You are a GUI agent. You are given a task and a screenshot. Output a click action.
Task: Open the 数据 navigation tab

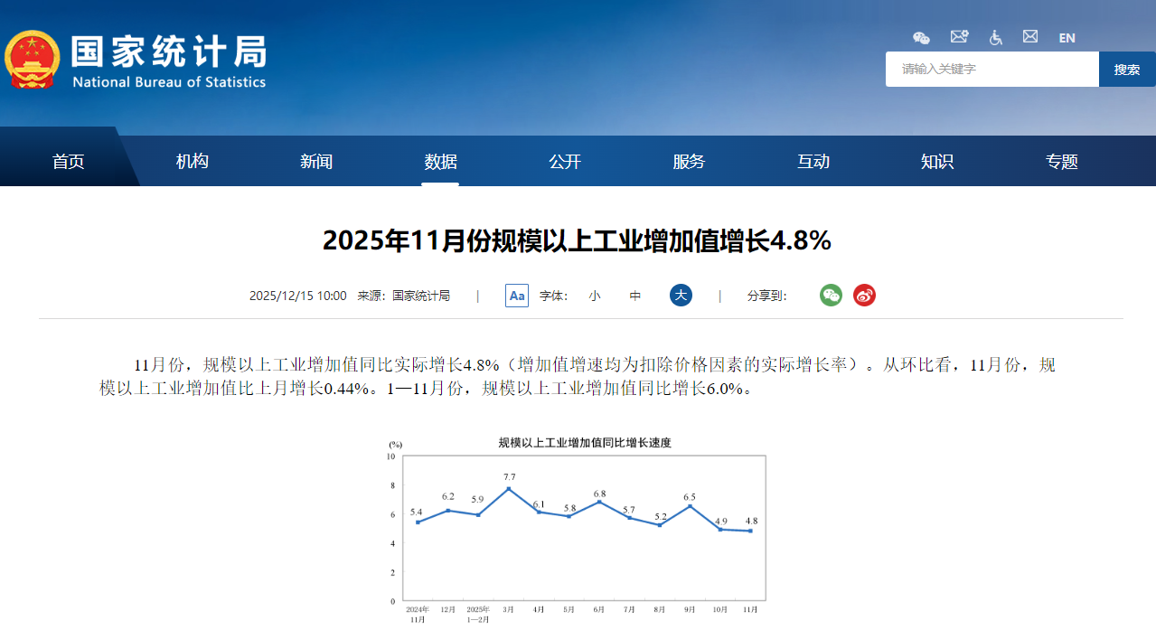[x=440, y=162]
